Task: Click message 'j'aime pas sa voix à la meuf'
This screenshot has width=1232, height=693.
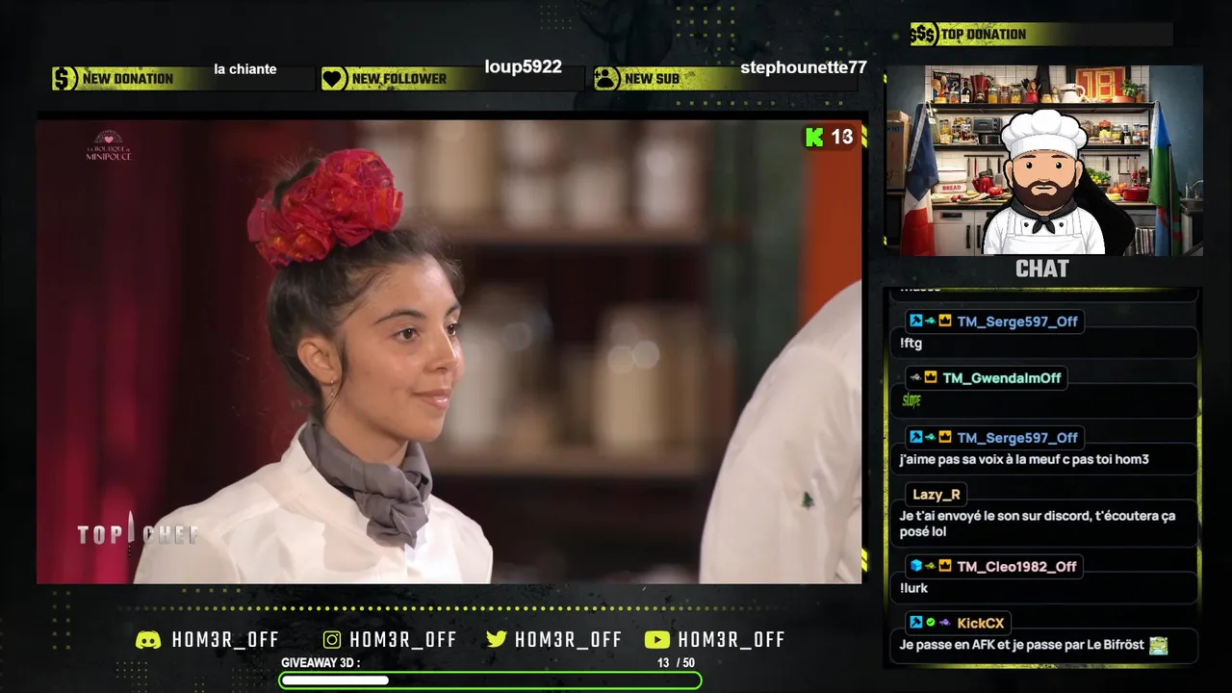Action: point(1024,459)
